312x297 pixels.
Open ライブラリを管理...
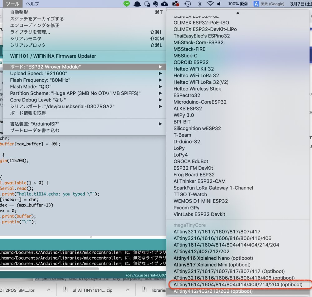click(85, 32)
